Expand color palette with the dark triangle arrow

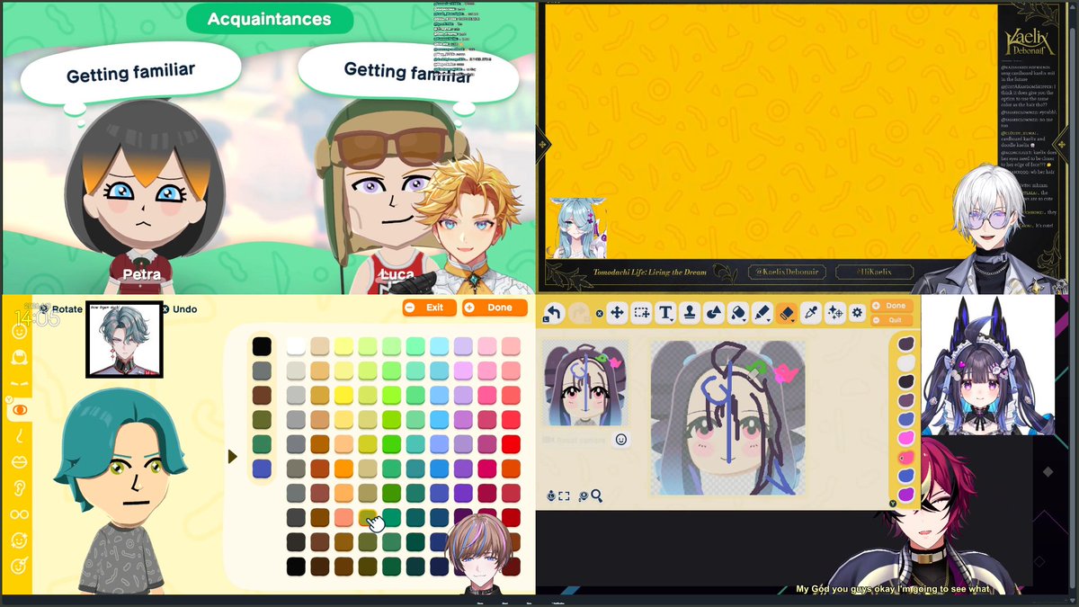coord(232,457)
